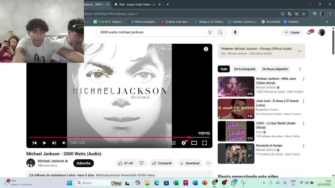Click the #MichaelJackson hashtag
The width and height of the screenshot is (335, 188).
tap(108, 175)
